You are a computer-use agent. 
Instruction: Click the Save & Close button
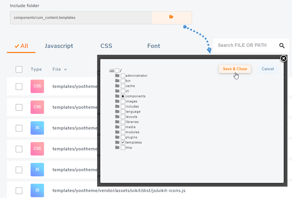[x=235, y=69]
